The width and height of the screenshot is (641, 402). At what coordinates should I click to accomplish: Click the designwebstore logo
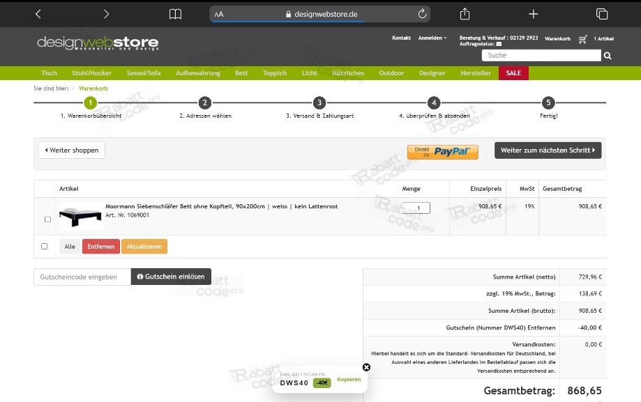(x=98, y=43)
